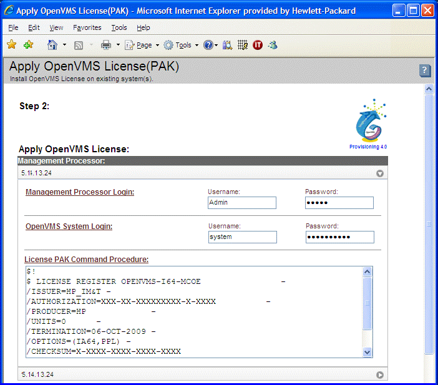Click the Management Processor Login link

[80, 192]
